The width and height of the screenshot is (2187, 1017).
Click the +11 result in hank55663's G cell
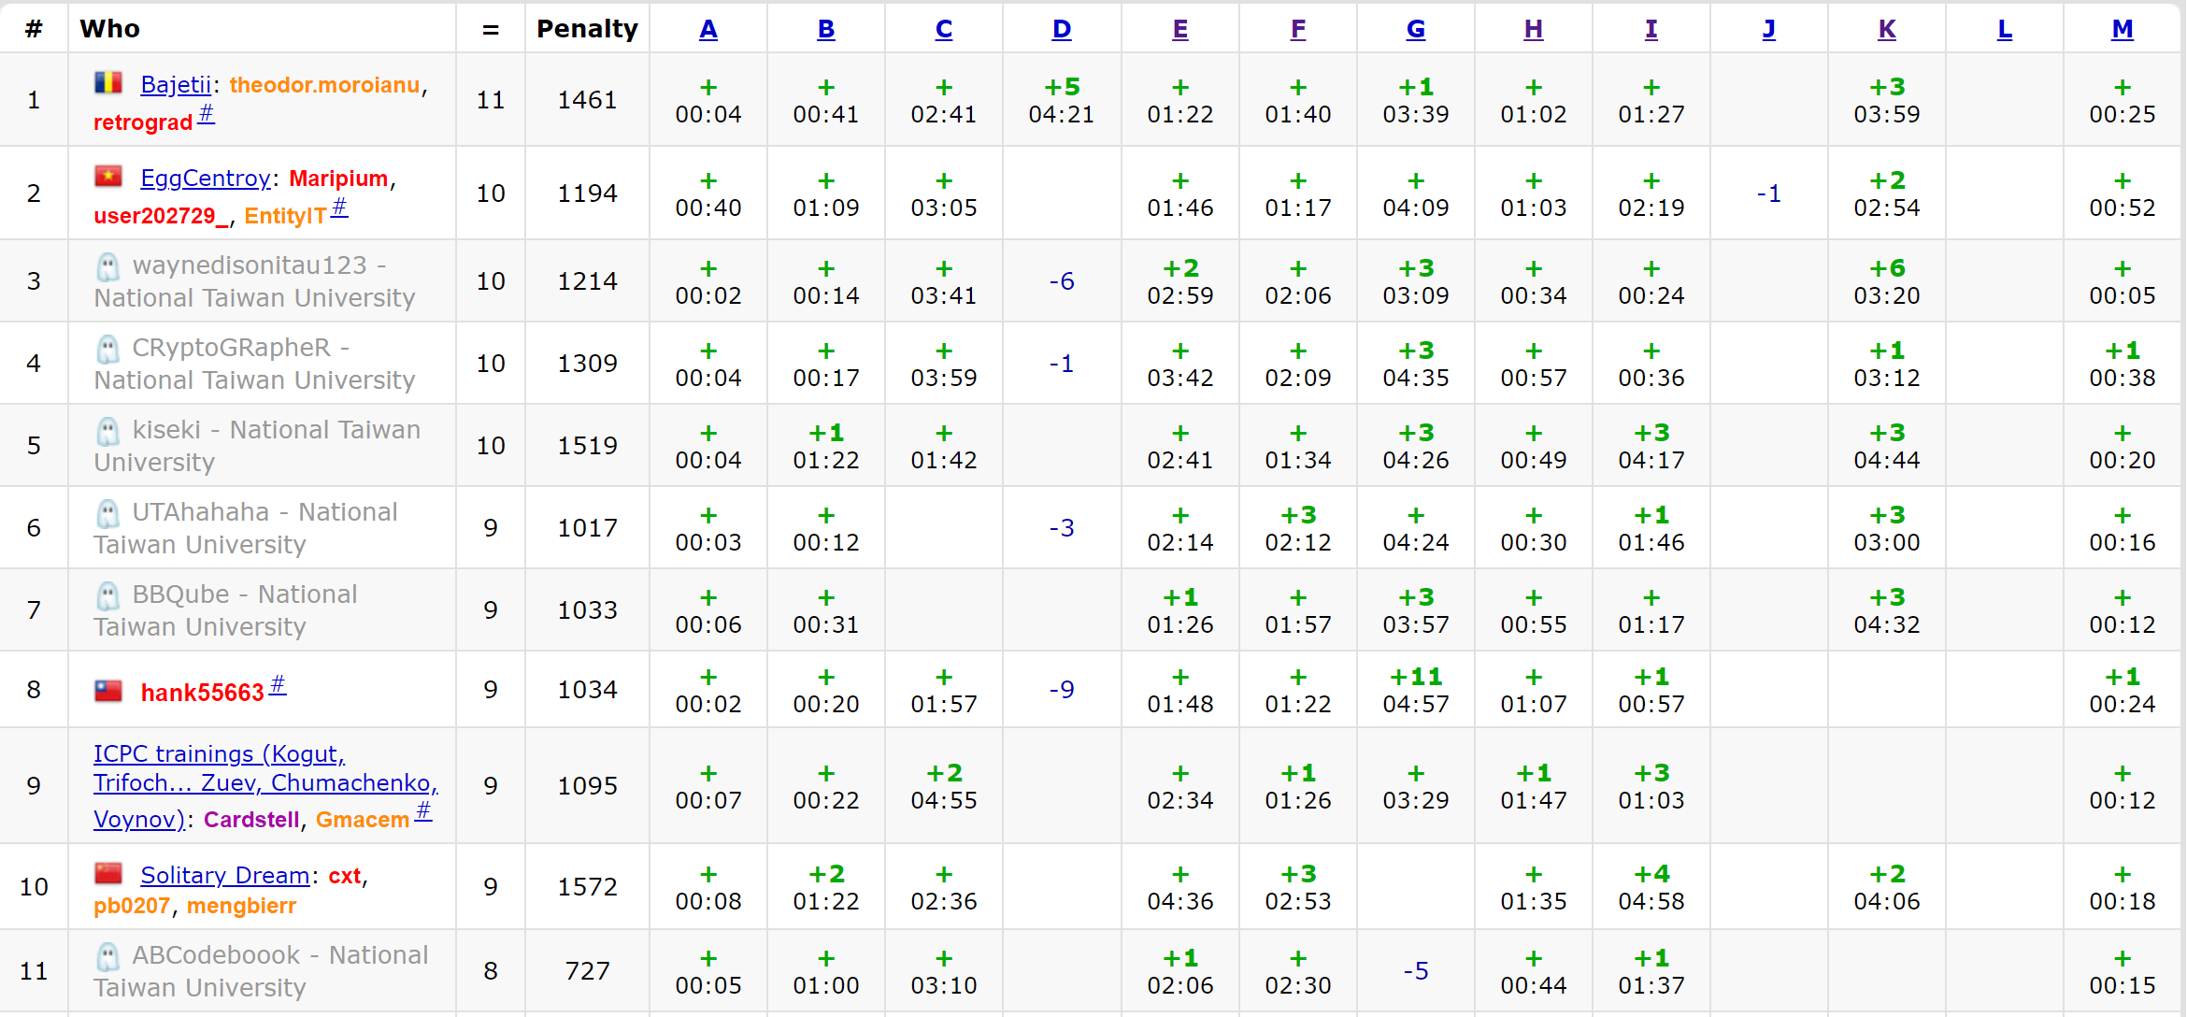(x=1415, y=677)
